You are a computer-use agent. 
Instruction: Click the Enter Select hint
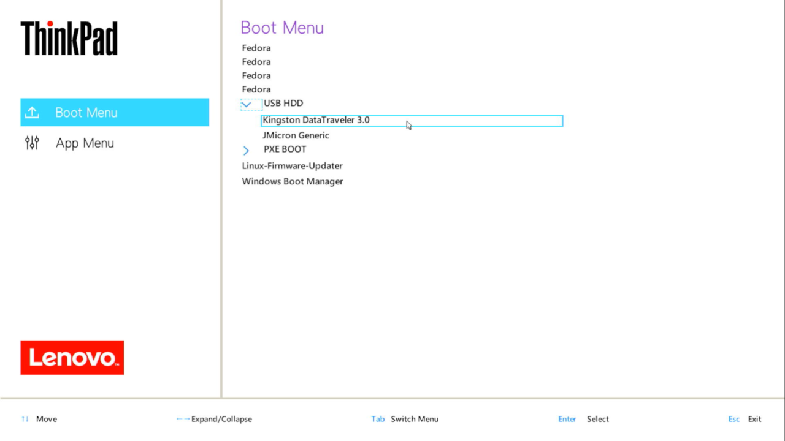(583, 419)
